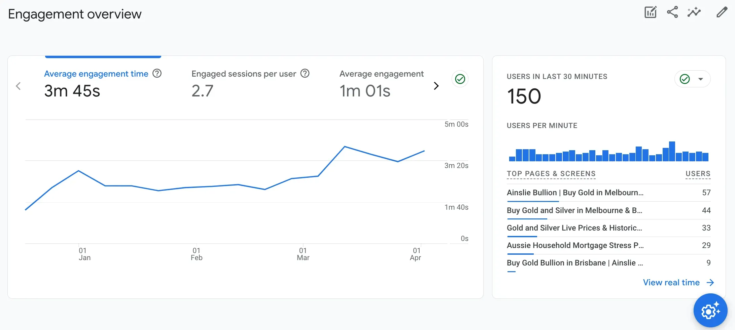Click help icon beside Engaged sessions per user

[x=305, y=73]
